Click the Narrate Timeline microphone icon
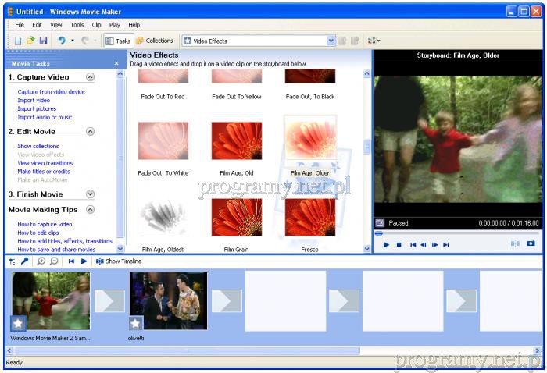The image size is (547, 373). [x=25, y=261]
